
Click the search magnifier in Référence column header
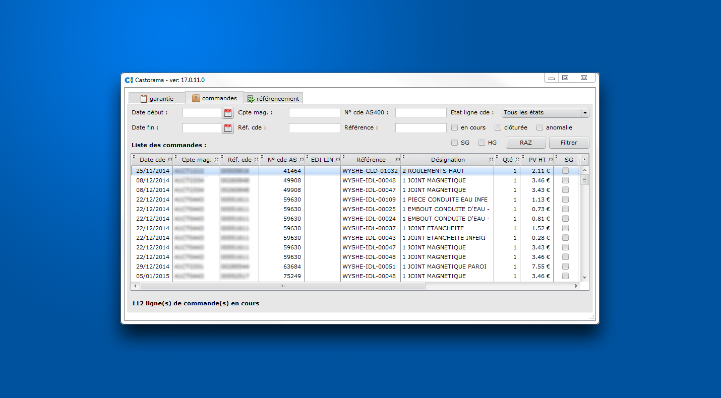click(x=397, y=160)
